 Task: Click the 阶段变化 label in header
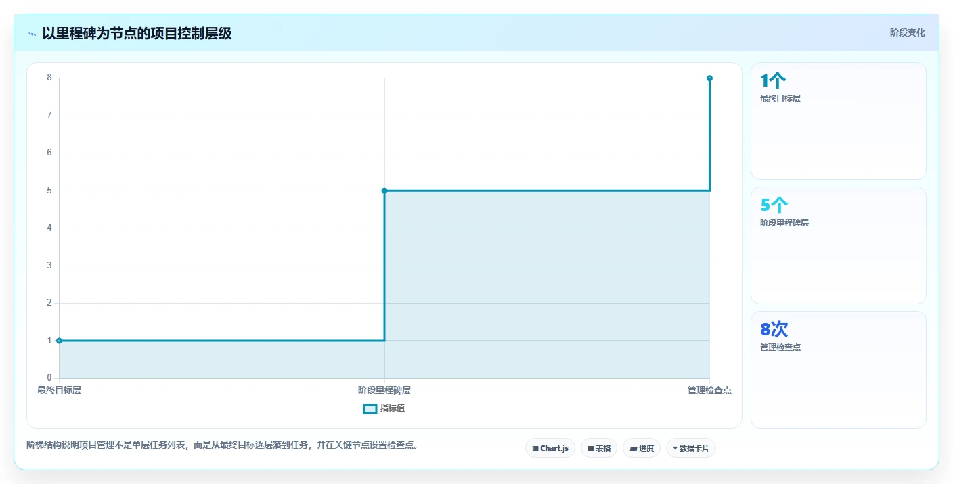click(x=907, y=32)
